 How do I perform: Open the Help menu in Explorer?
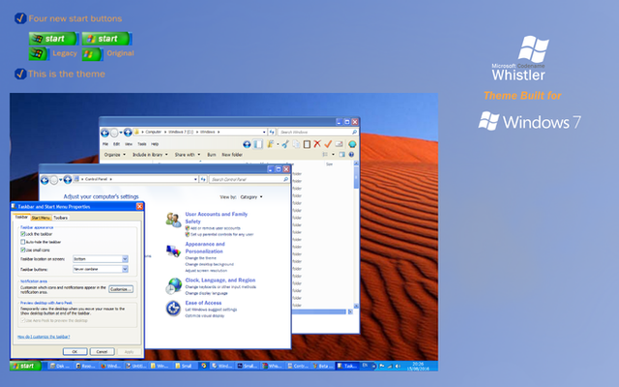(155, 144)
